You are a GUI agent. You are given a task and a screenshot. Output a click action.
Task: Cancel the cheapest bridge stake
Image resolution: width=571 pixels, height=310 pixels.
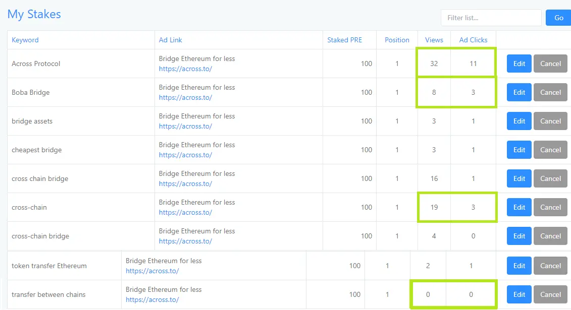(x=550, y=150)
